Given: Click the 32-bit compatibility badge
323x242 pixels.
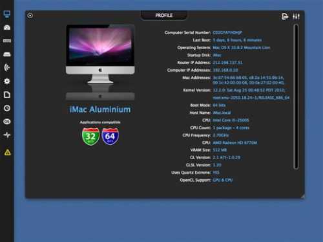Looking at the screenshot, I should (x=90, y=137).
